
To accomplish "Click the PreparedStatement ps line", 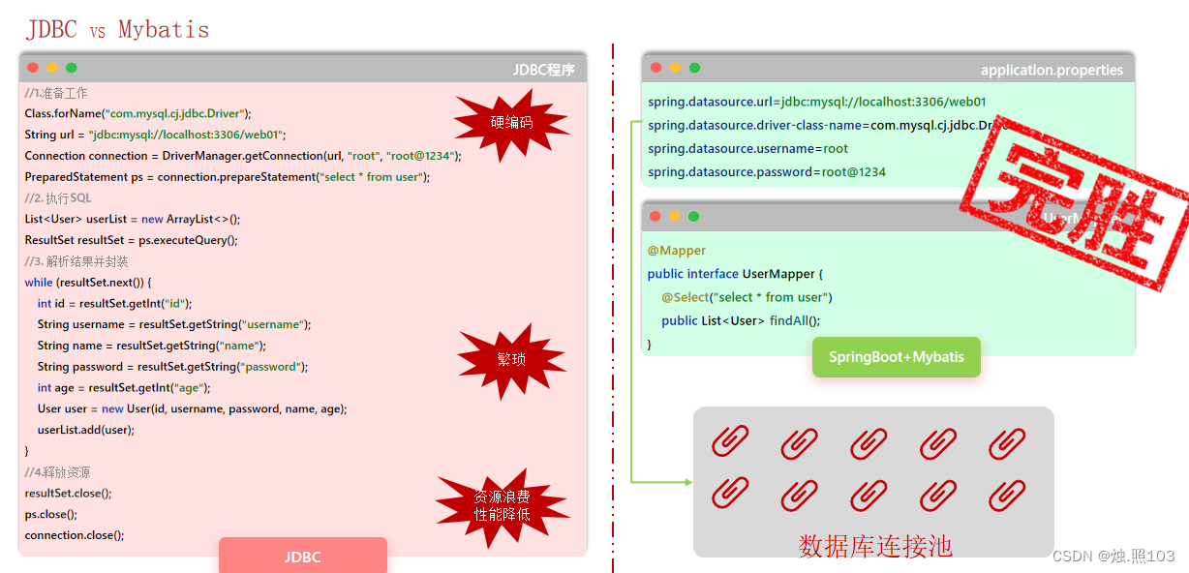I will click(x=228, y=177).
